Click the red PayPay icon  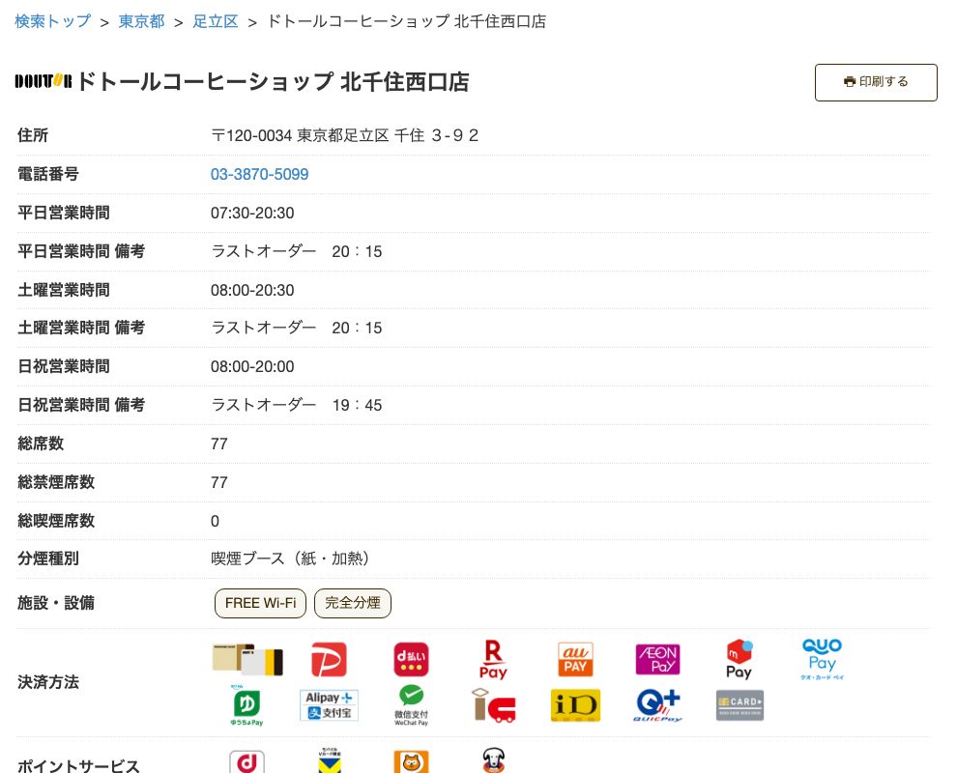pos(329,659)
